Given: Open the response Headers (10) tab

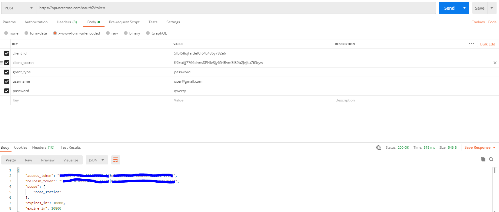Looking at the screenshot, I should point(43,147).
